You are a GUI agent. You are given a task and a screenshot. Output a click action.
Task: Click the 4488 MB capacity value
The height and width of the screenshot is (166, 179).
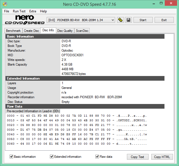[67, 69]
